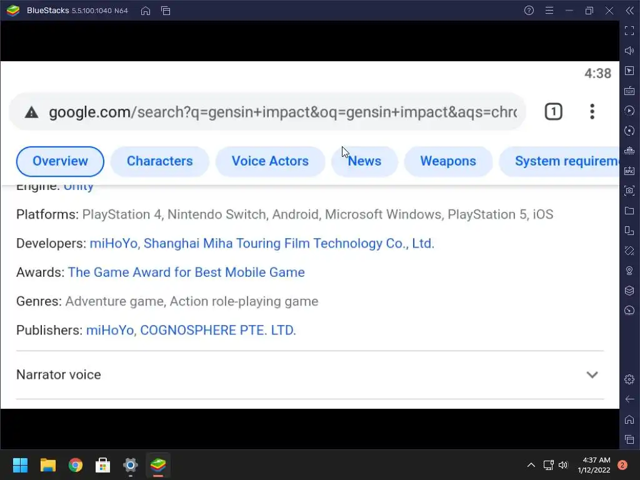Expand the Narrator voice section

(x=310, y=375)
